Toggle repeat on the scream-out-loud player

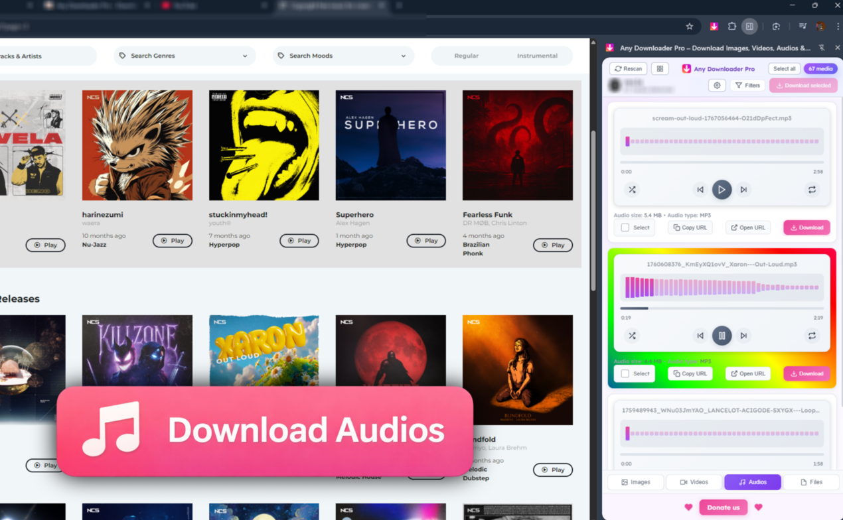[x=812, y=190]
